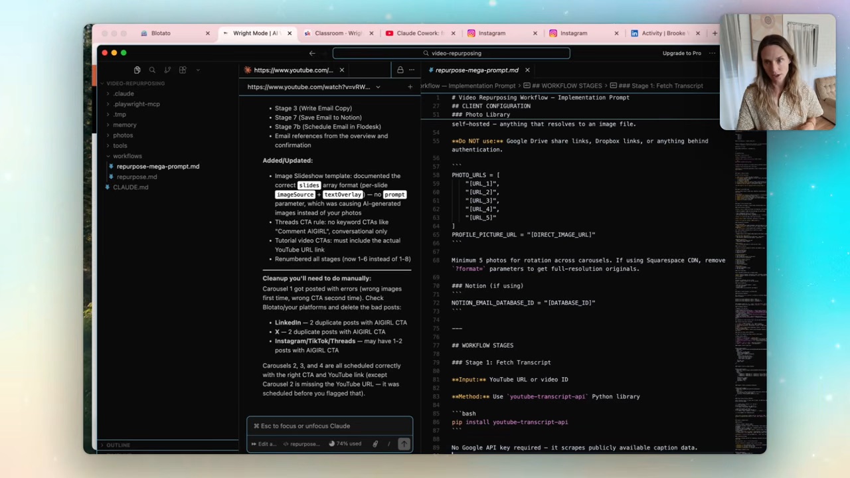Open the window more options ellipsis near Upgrade
Screen dimensions: 850x478
(712, 53)
